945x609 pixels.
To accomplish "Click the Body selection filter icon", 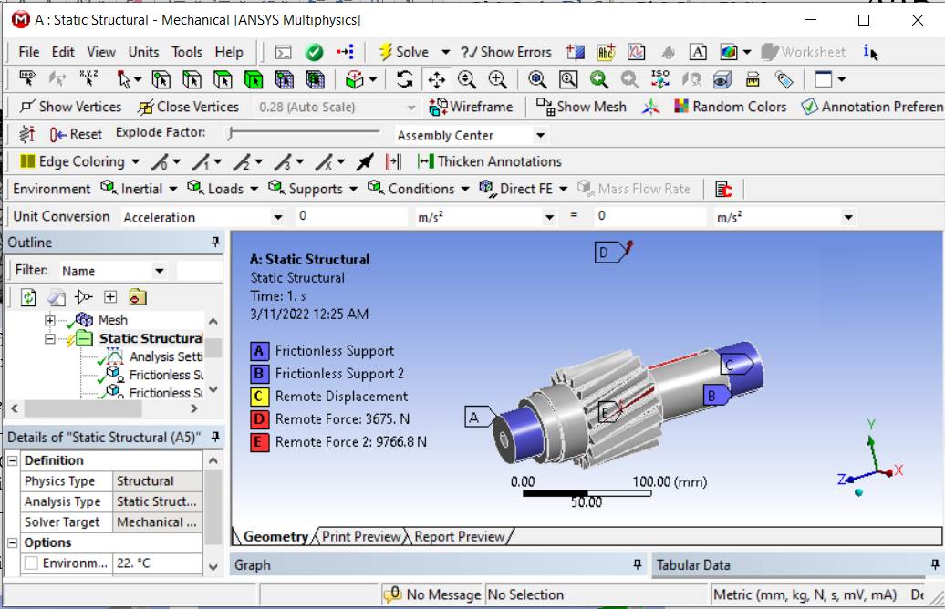I will tap(254, 79).
